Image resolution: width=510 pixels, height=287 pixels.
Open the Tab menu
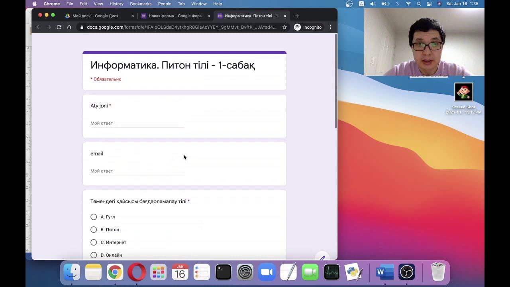pos(181,4)
